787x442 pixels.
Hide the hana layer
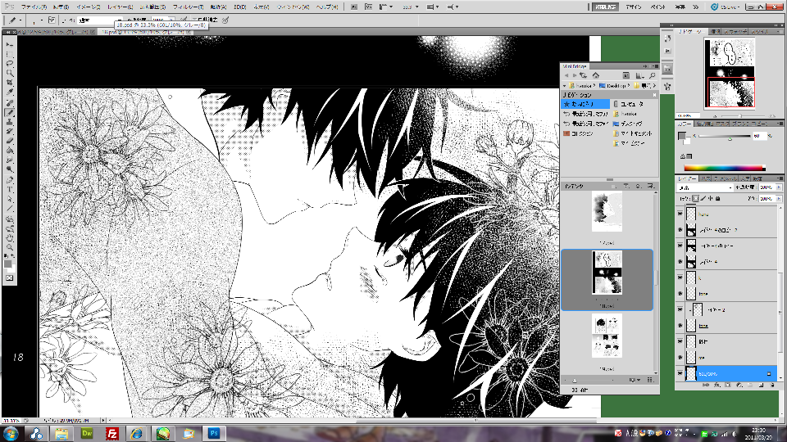tap(680, 214)
